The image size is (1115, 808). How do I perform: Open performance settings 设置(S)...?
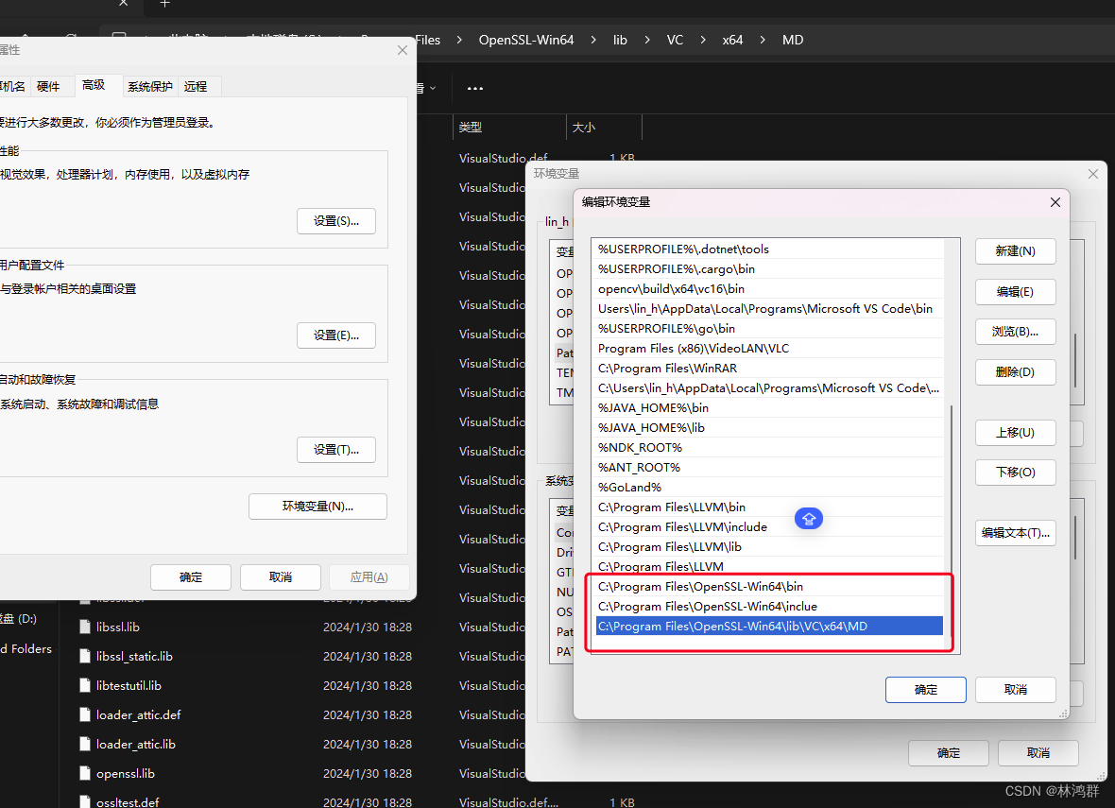click(x=336, y=221)
